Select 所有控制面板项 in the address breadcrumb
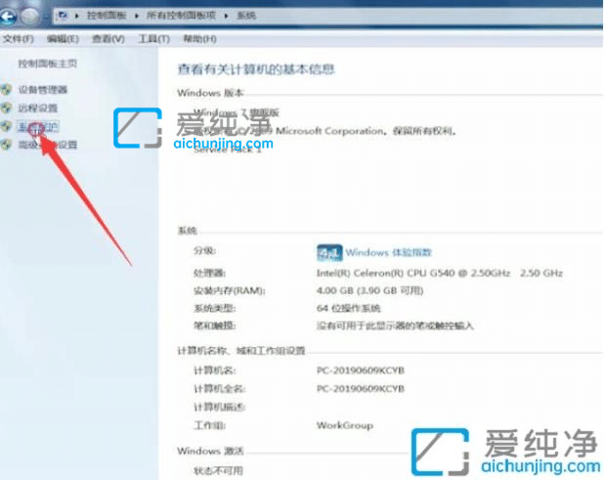Screen dimensions: 604x480 tap(181, 16)
